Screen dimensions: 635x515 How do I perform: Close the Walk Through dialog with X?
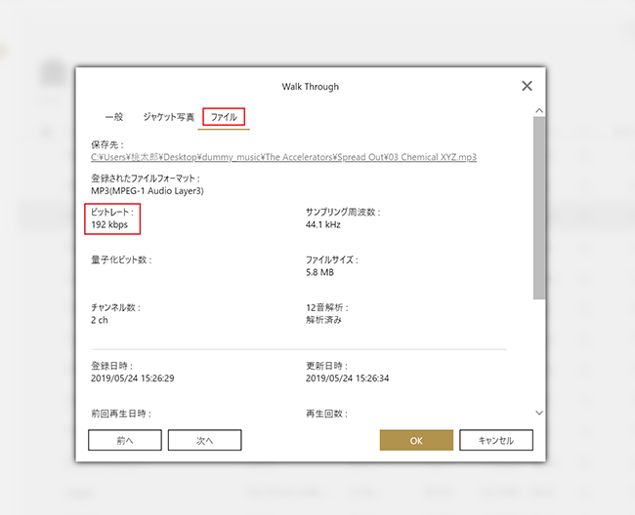[527, 86]
